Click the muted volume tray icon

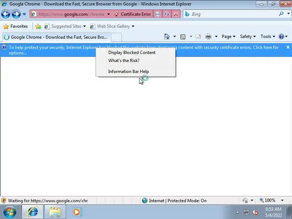click(x=255, y=212)
